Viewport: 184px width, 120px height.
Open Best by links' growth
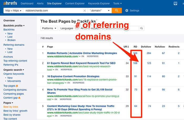(15, 111)
